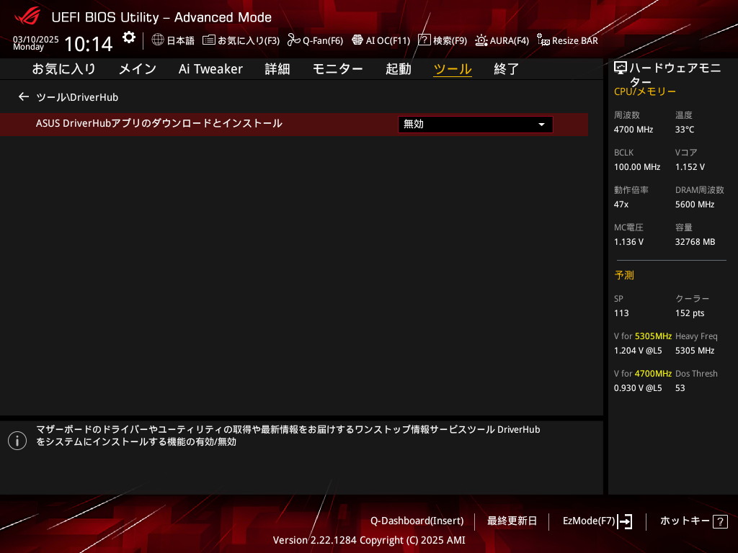Select ASUS DriverHub download and install row
Image resolution: width=738 pixels, height=553 pixels.
[x=294, y=124]
